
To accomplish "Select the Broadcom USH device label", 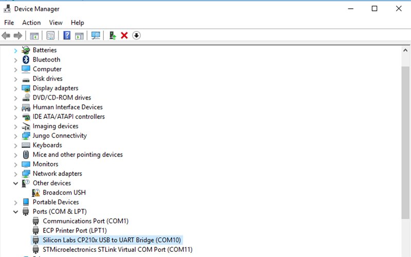I will [64, 192].
